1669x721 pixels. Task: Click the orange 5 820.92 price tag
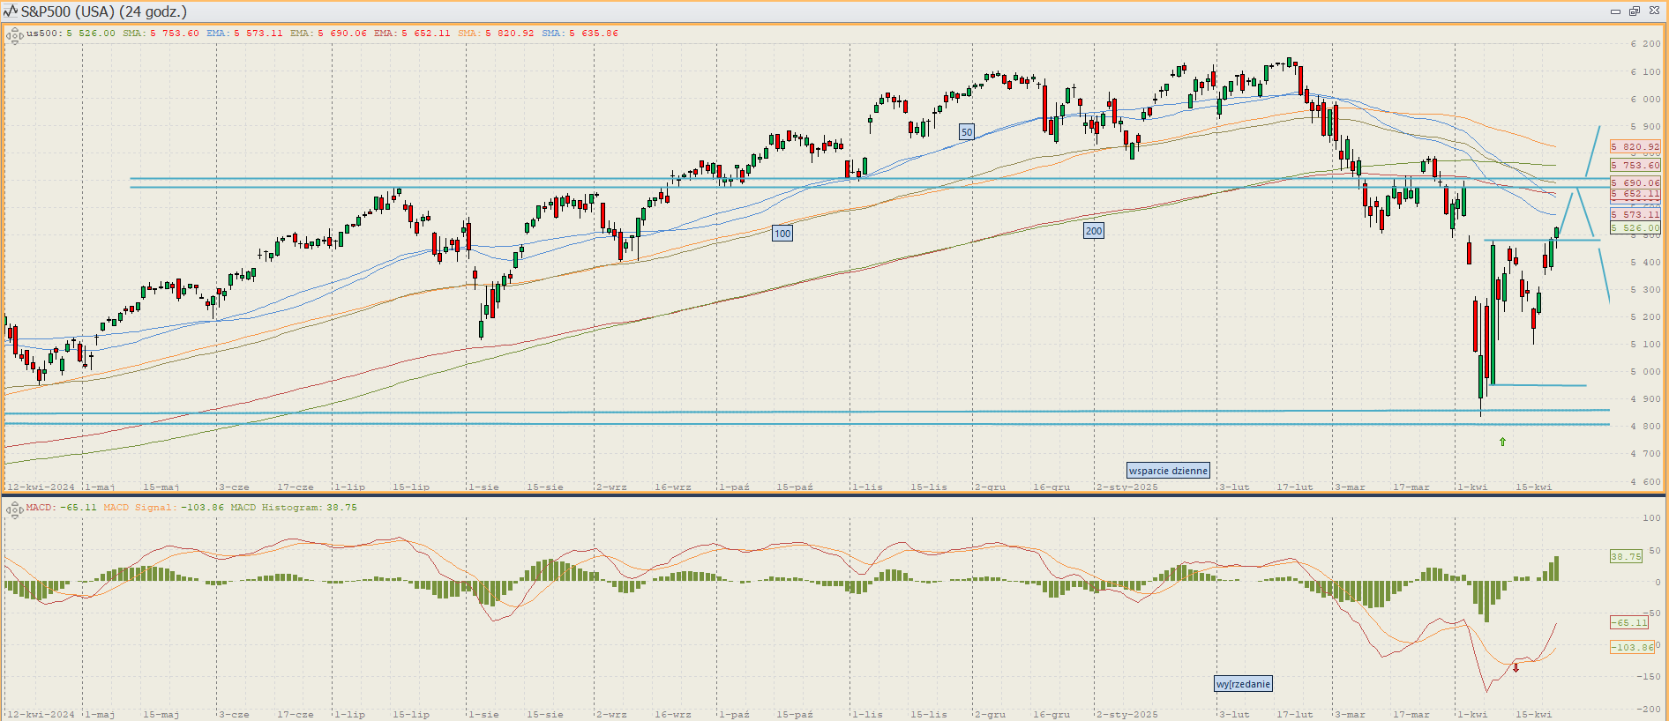[x=1635, y=147]
